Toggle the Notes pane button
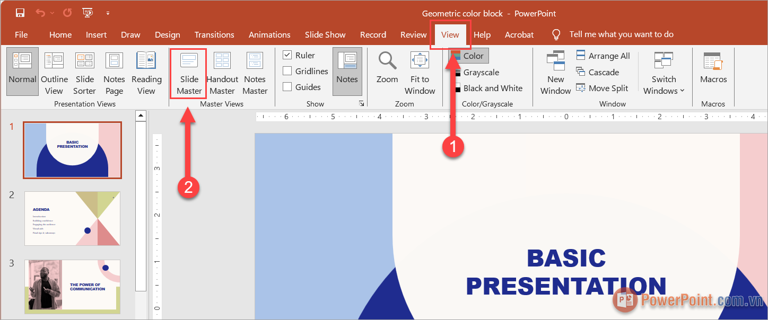The image size is (768, 320). (x=347, y=72)
